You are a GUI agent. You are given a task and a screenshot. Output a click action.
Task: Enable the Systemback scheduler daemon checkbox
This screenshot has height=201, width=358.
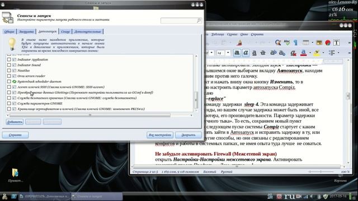click(x=9, y=82)
